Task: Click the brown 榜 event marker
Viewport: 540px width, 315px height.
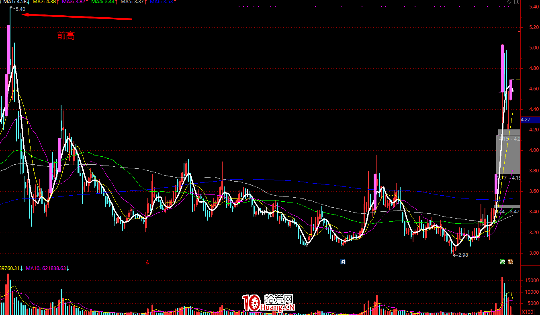Action: 510,262
